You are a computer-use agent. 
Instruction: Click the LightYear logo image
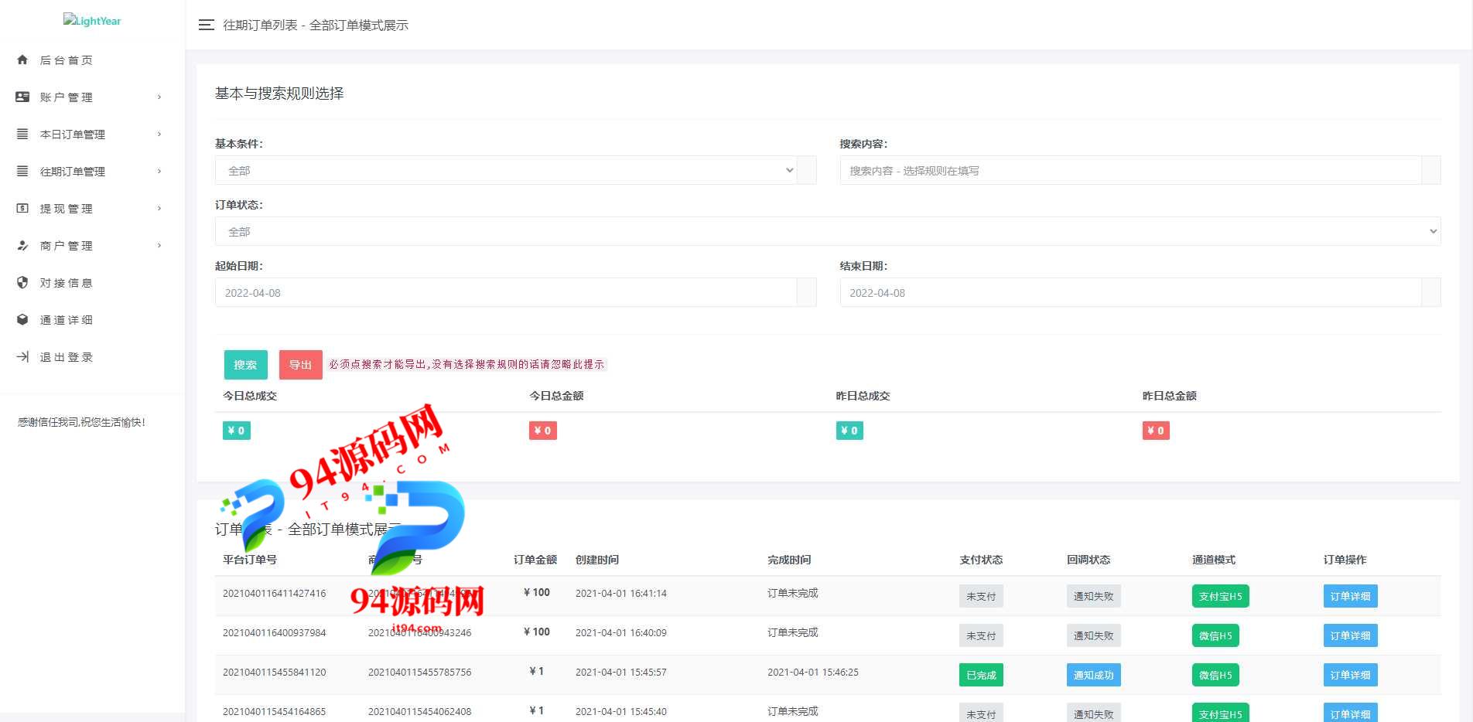pos(92,21)
